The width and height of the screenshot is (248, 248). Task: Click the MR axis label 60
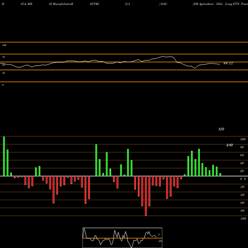[x=242, y=155]
